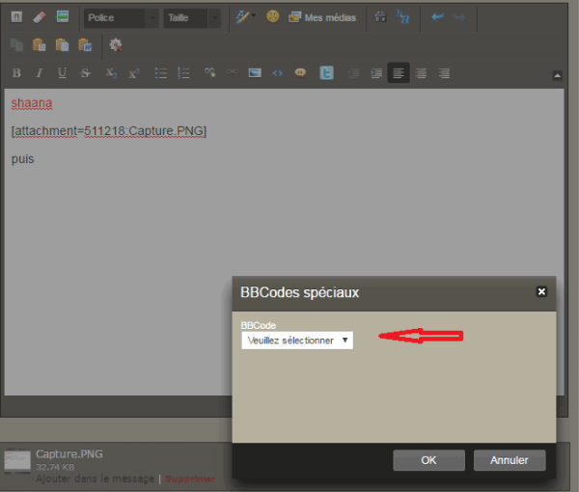This screenshot has height=492, width=579.
Task: Click the word 'shaana' in the editor
Action: pos(32,103)
